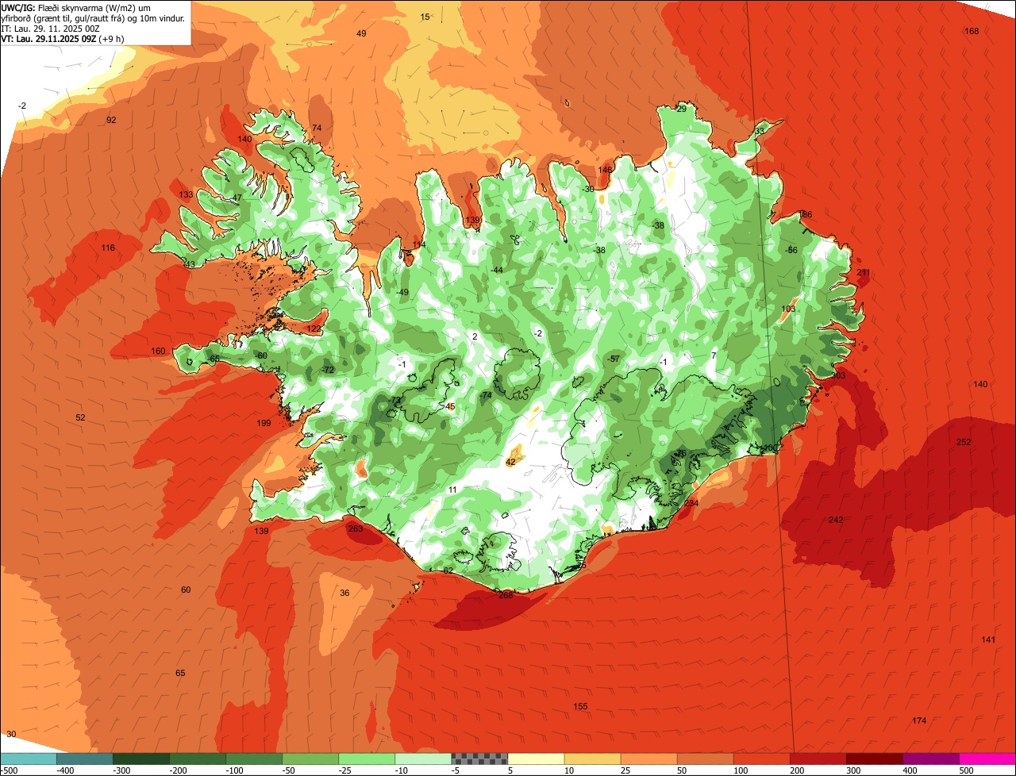Click the dark orange 50 to 100 legend swatch
1016x776 pixels.
click(705, 759)
